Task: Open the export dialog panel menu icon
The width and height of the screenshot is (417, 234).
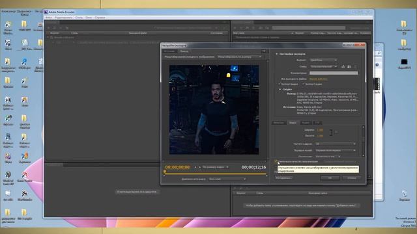Action: 263,51
